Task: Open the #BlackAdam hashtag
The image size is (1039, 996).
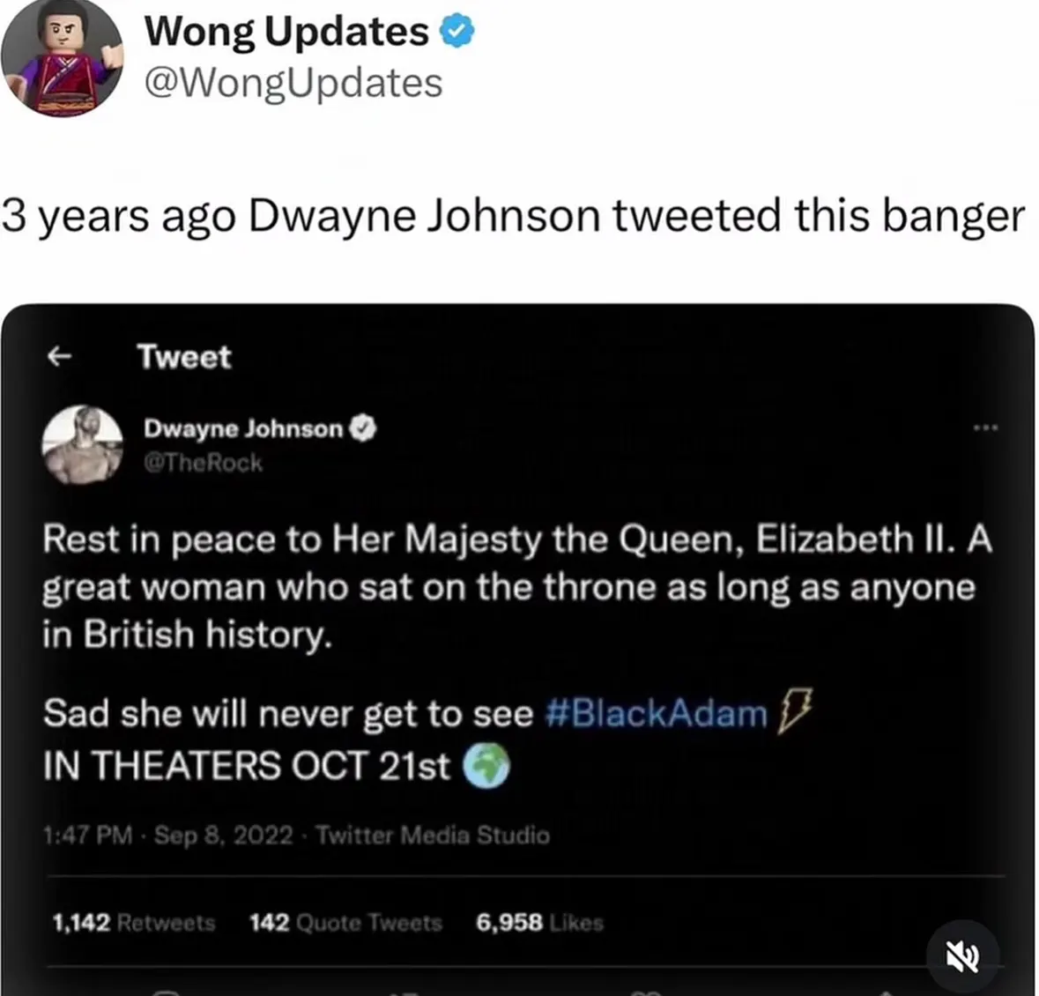Action: coord(656,714)
